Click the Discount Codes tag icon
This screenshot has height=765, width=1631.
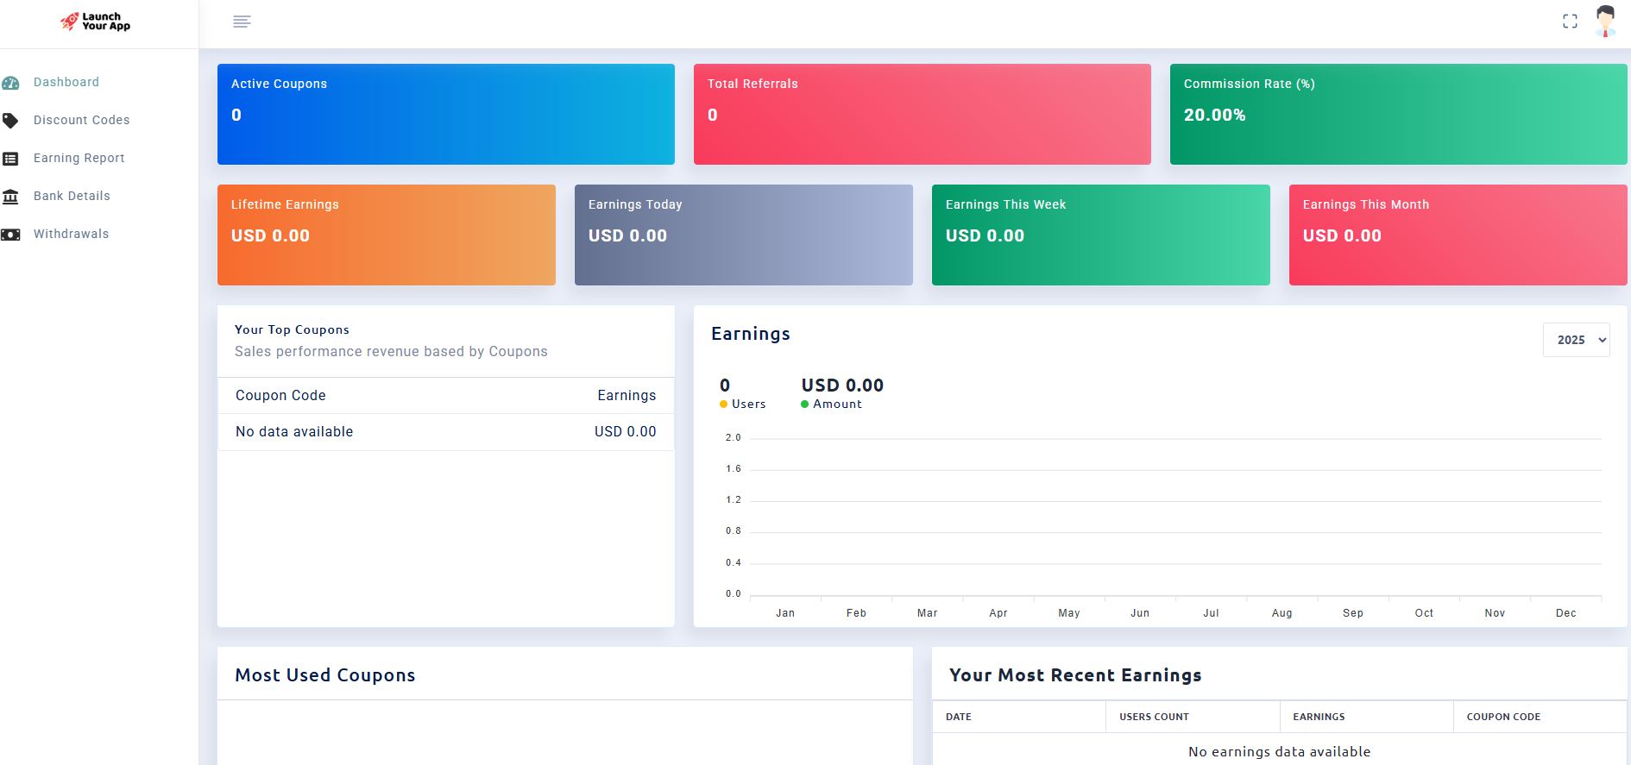10,121
